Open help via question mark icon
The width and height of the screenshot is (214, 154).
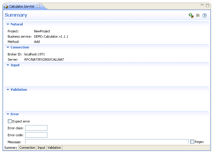click(205, 15)
